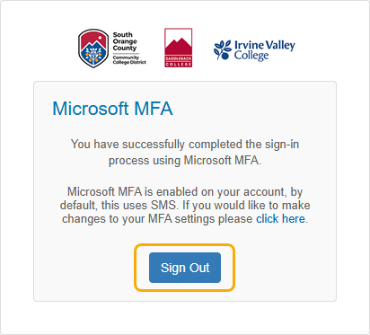The image size is (370, 335).
Task: Click the blue Sign Out button
Action: click(x=185, y=268)
